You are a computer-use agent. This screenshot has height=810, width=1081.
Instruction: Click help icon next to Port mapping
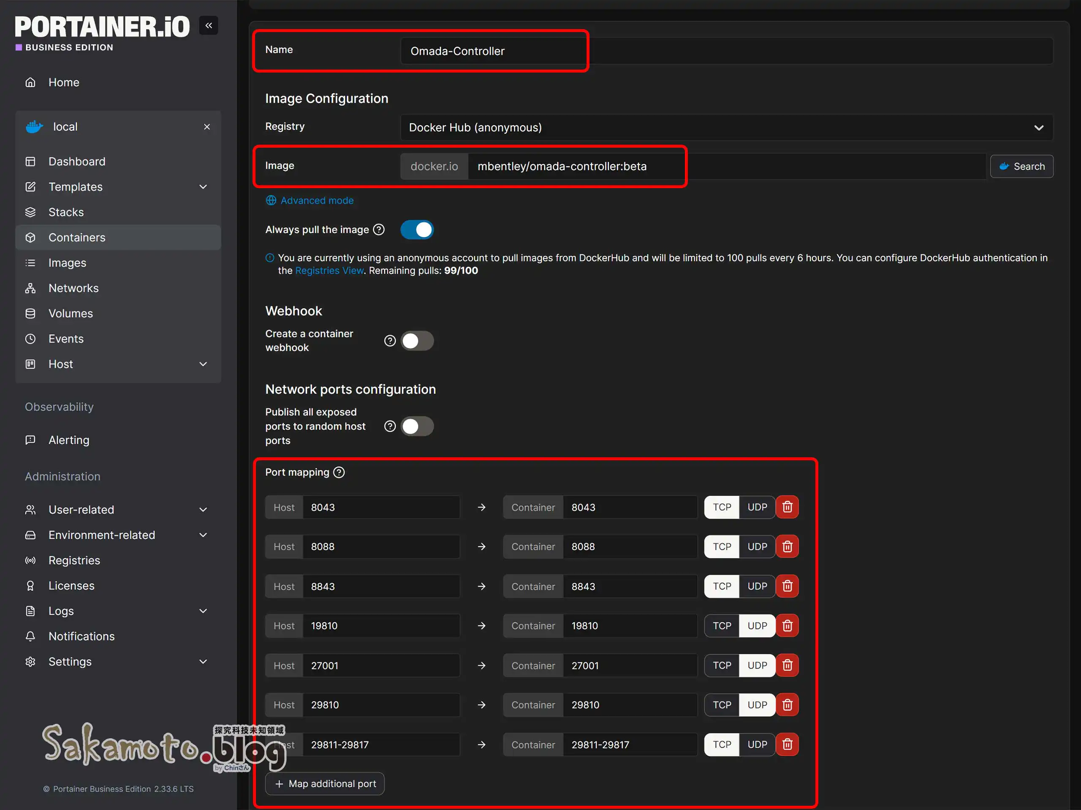click(x=339, y=472)
